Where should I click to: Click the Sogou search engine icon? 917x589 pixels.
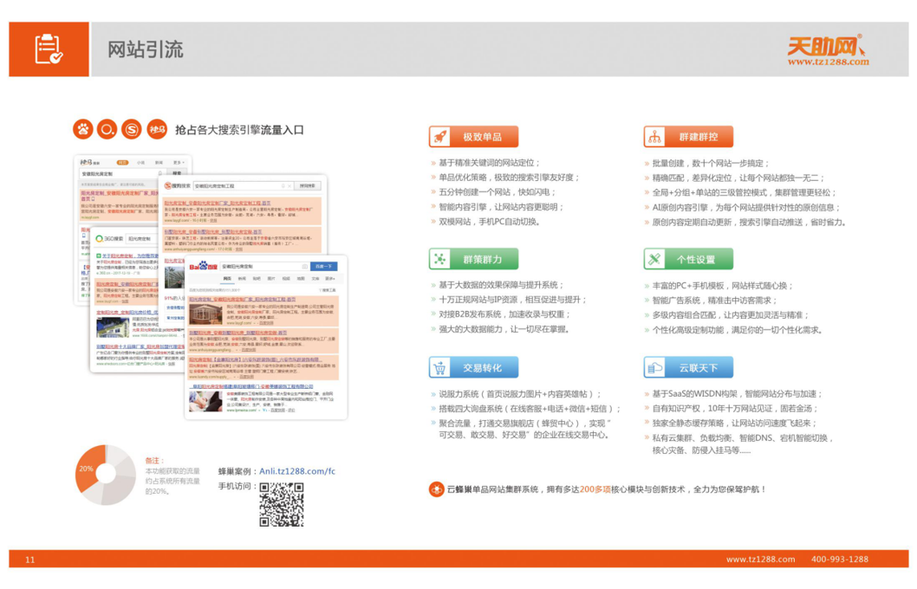click(132, 129)
